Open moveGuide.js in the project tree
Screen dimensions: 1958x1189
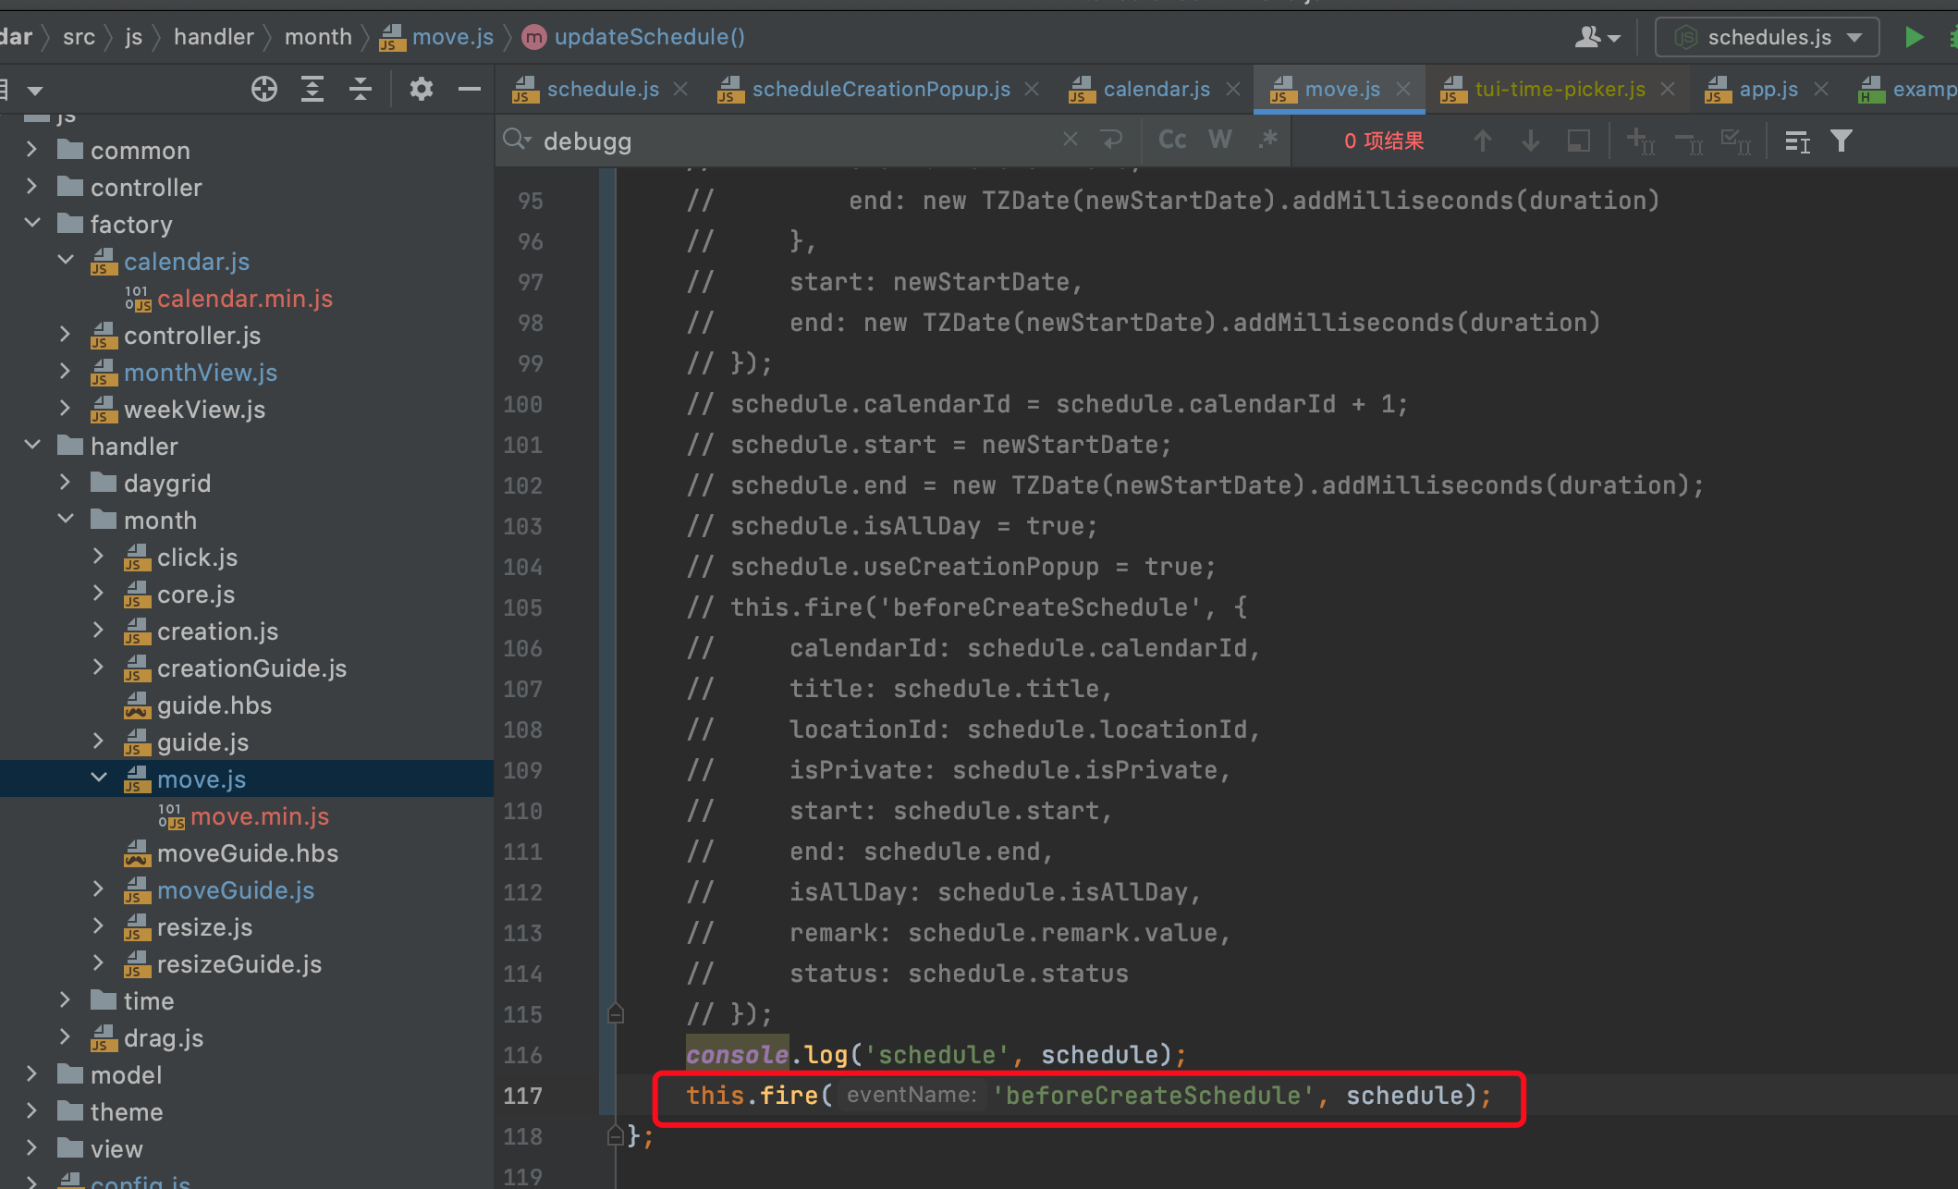click(235, 889)
